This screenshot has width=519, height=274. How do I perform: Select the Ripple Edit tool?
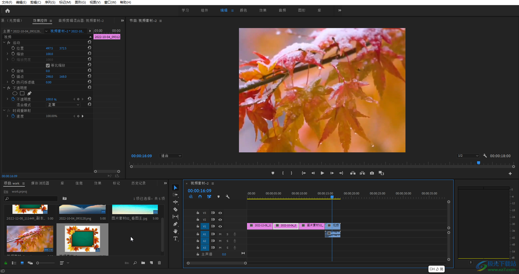tap(175, 202)
